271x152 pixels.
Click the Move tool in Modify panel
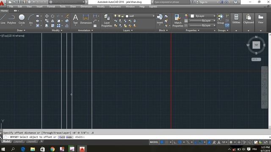pos(47,16)
